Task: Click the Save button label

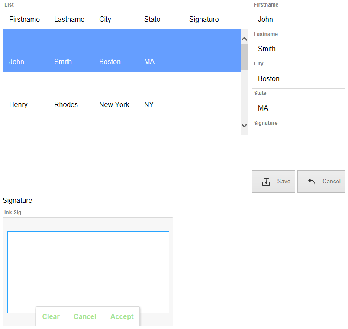Action: click(284, 181)
